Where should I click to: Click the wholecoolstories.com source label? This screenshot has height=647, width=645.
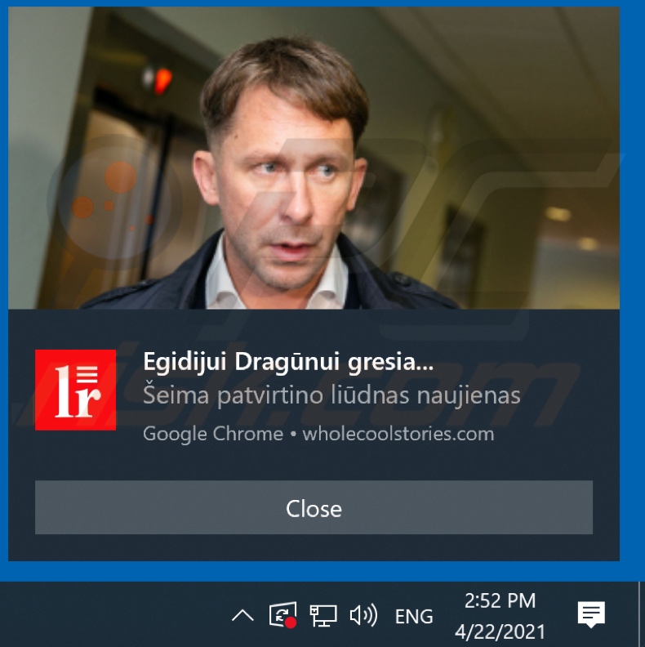[x=398, y=434]
